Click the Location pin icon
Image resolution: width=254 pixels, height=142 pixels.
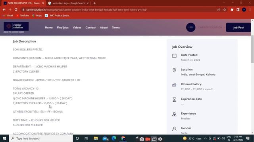174,70
